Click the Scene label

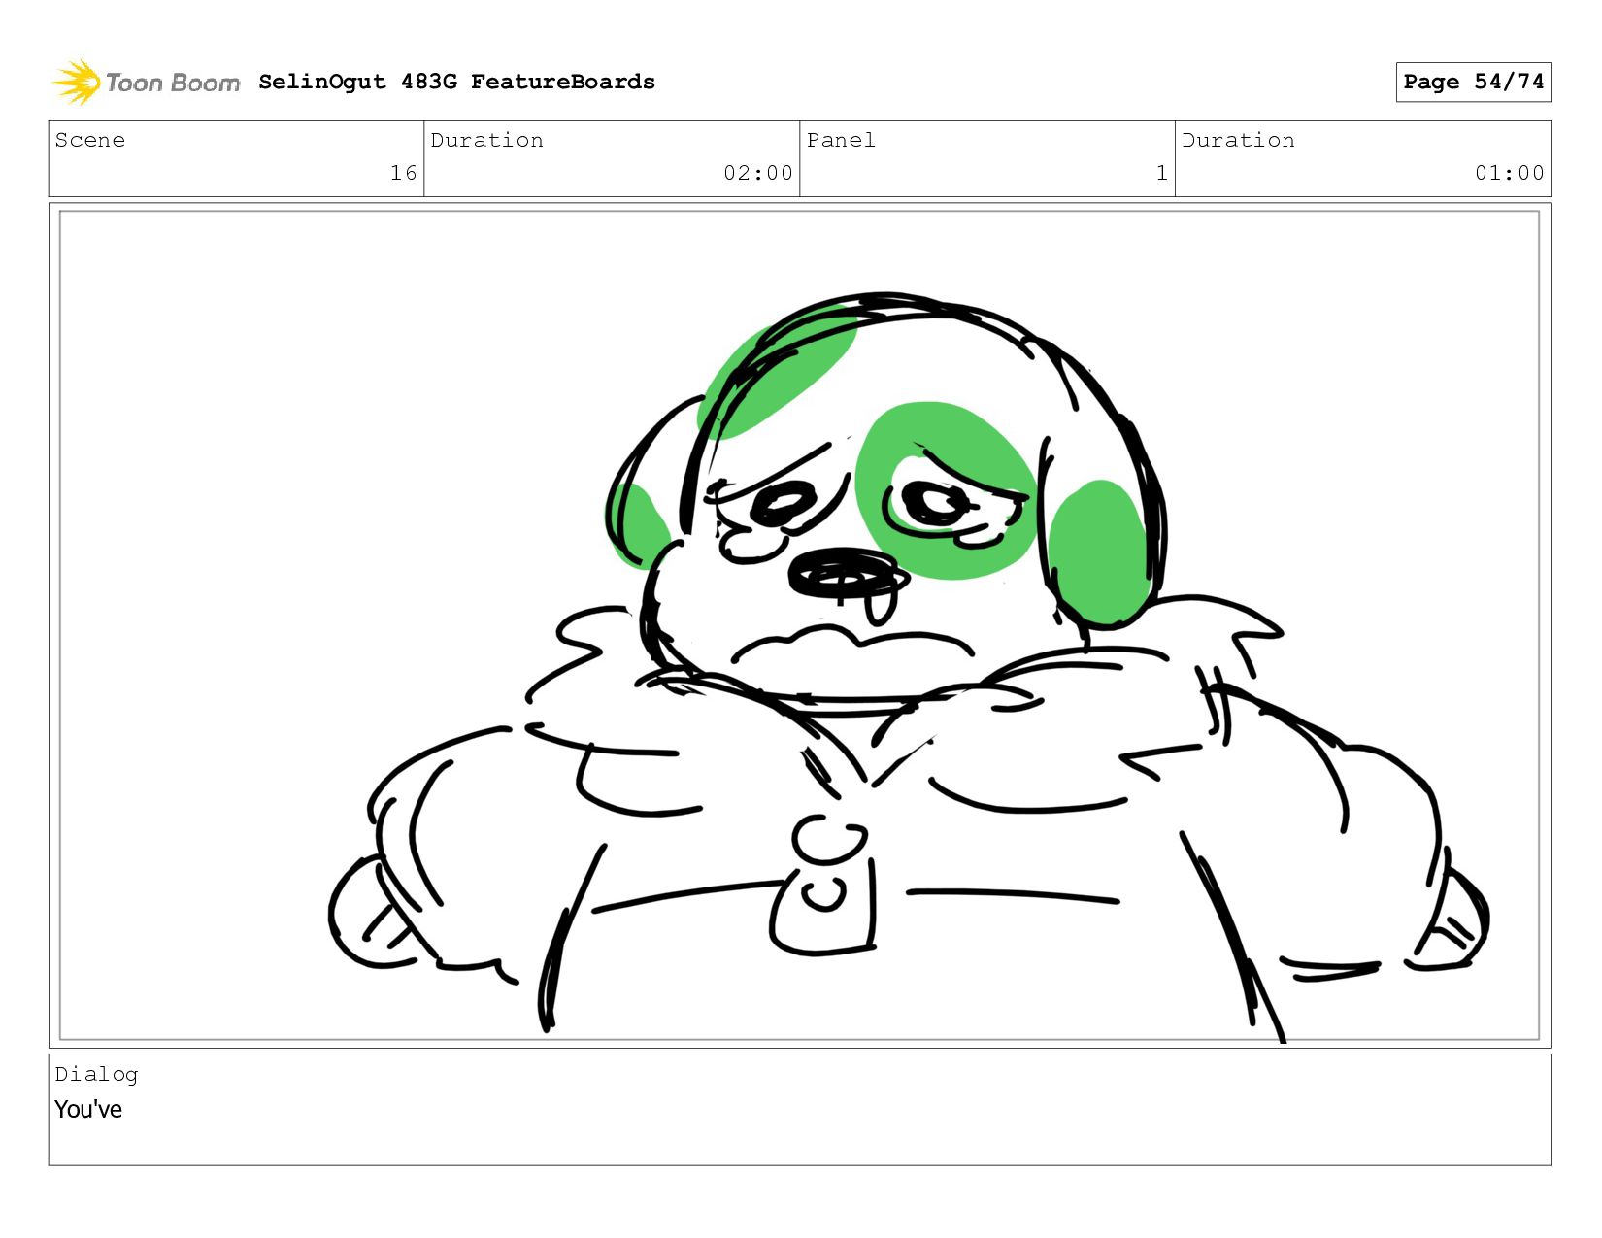(90, 140)
